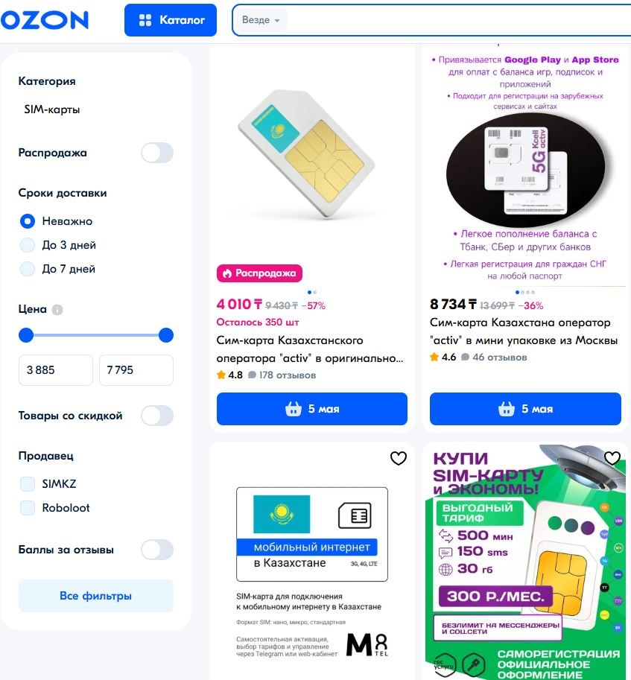Open 46 отзывов reviews link
Screen dimensions: 631x680
[x=495, y=358]
